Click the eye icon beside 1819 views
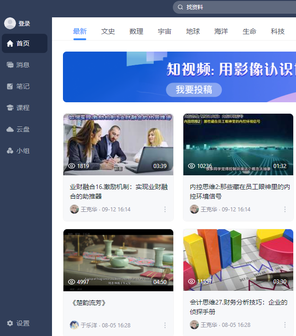This screenshot has width=296, height=336. pyautogui.click(x=72, y=166)
